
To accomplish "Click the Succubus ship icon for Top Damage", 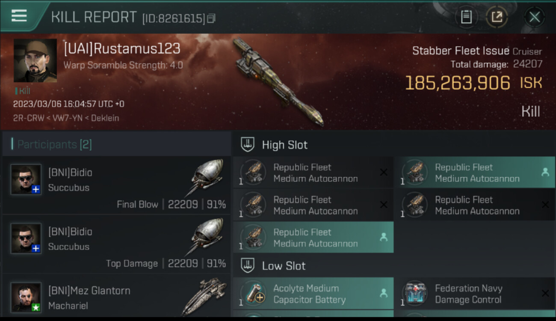I will tap(207, 238).
